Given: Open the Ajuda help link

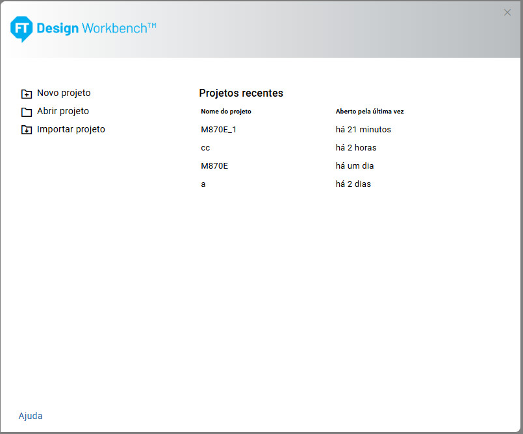Looking at the screenshot, I should pyautogui.click(x=31, y=416).
